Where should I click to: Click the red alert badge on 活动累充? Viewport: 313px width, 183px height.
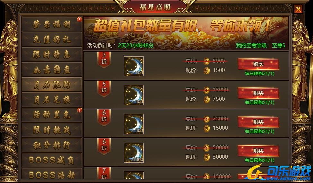[x=79, y=110]
